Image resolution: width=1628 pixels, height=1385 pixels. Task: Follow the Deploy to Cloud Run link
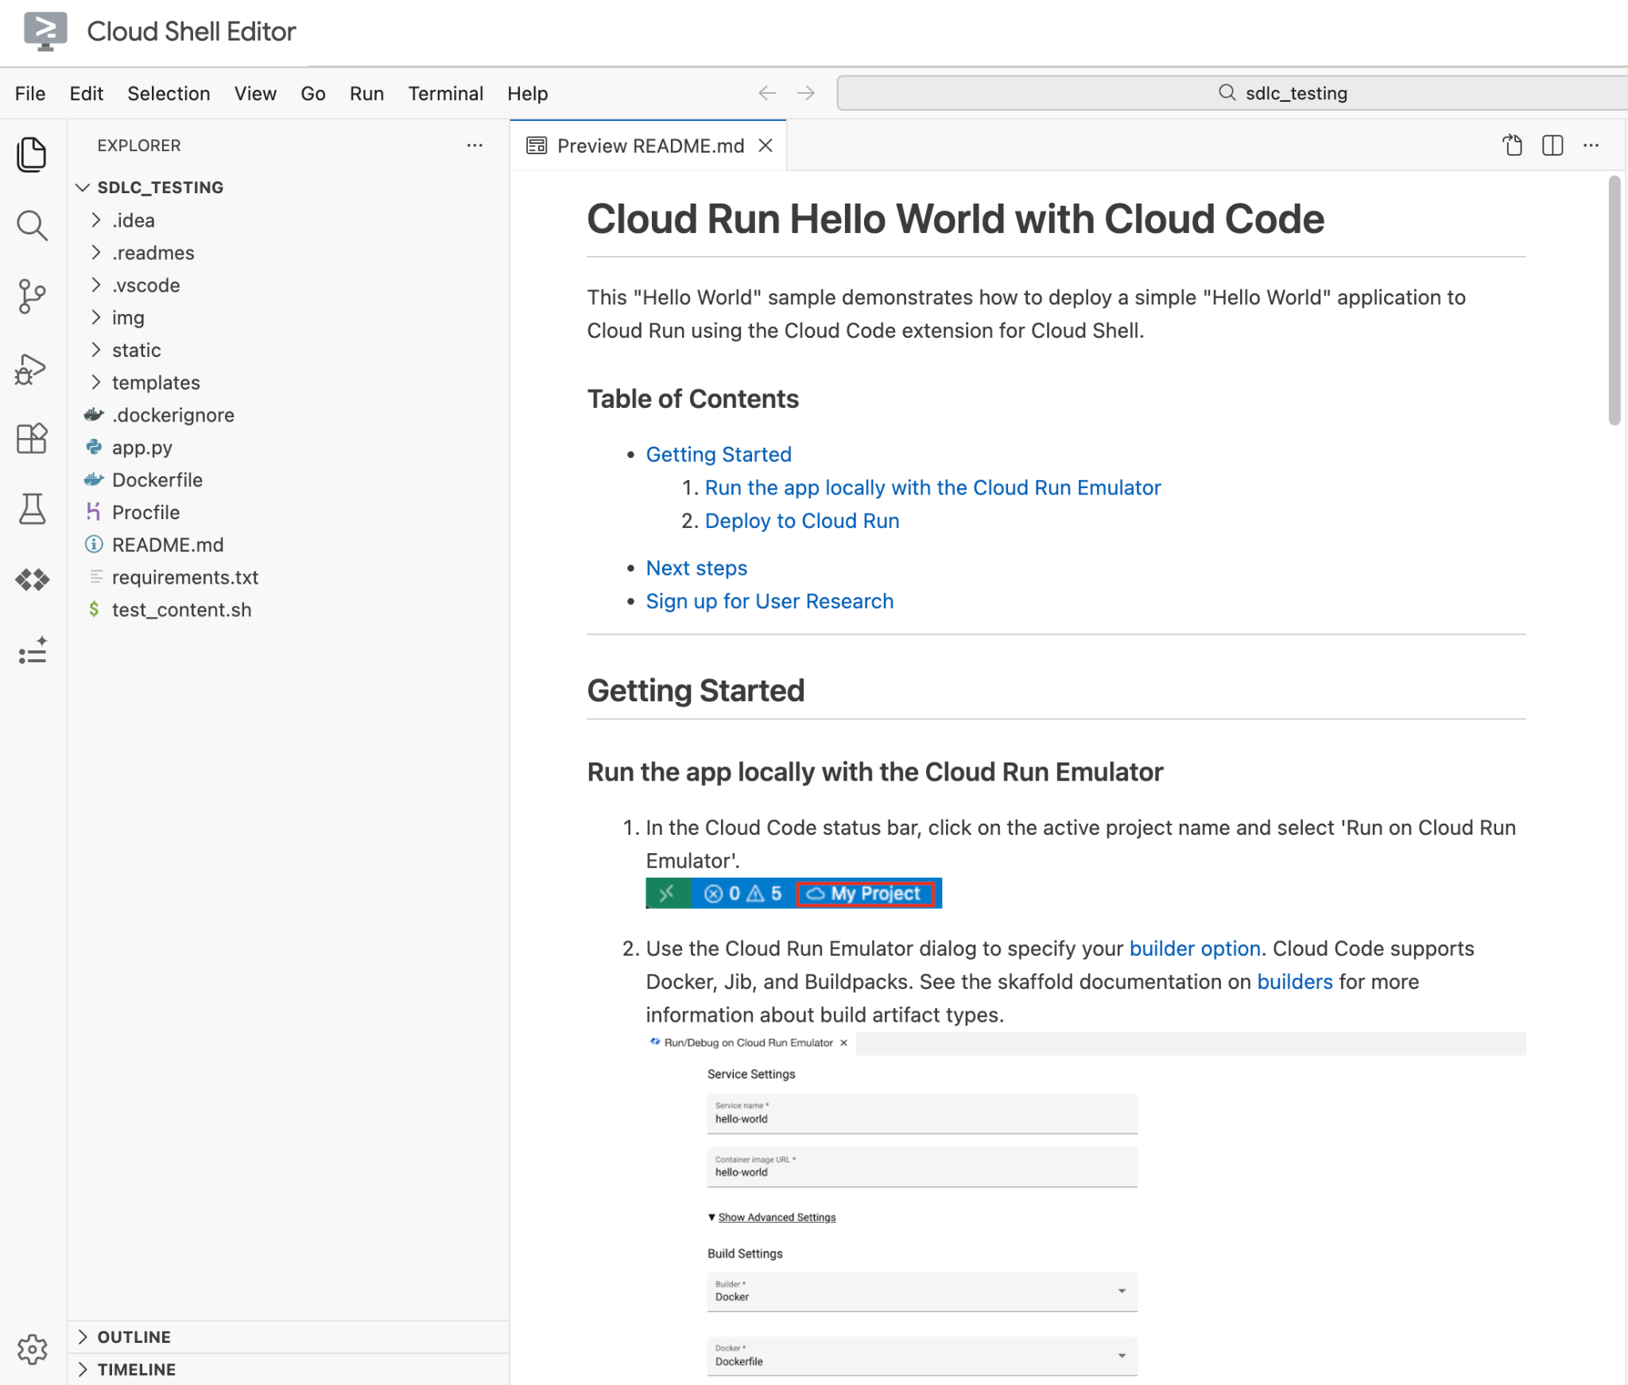[x=802, y=522]
